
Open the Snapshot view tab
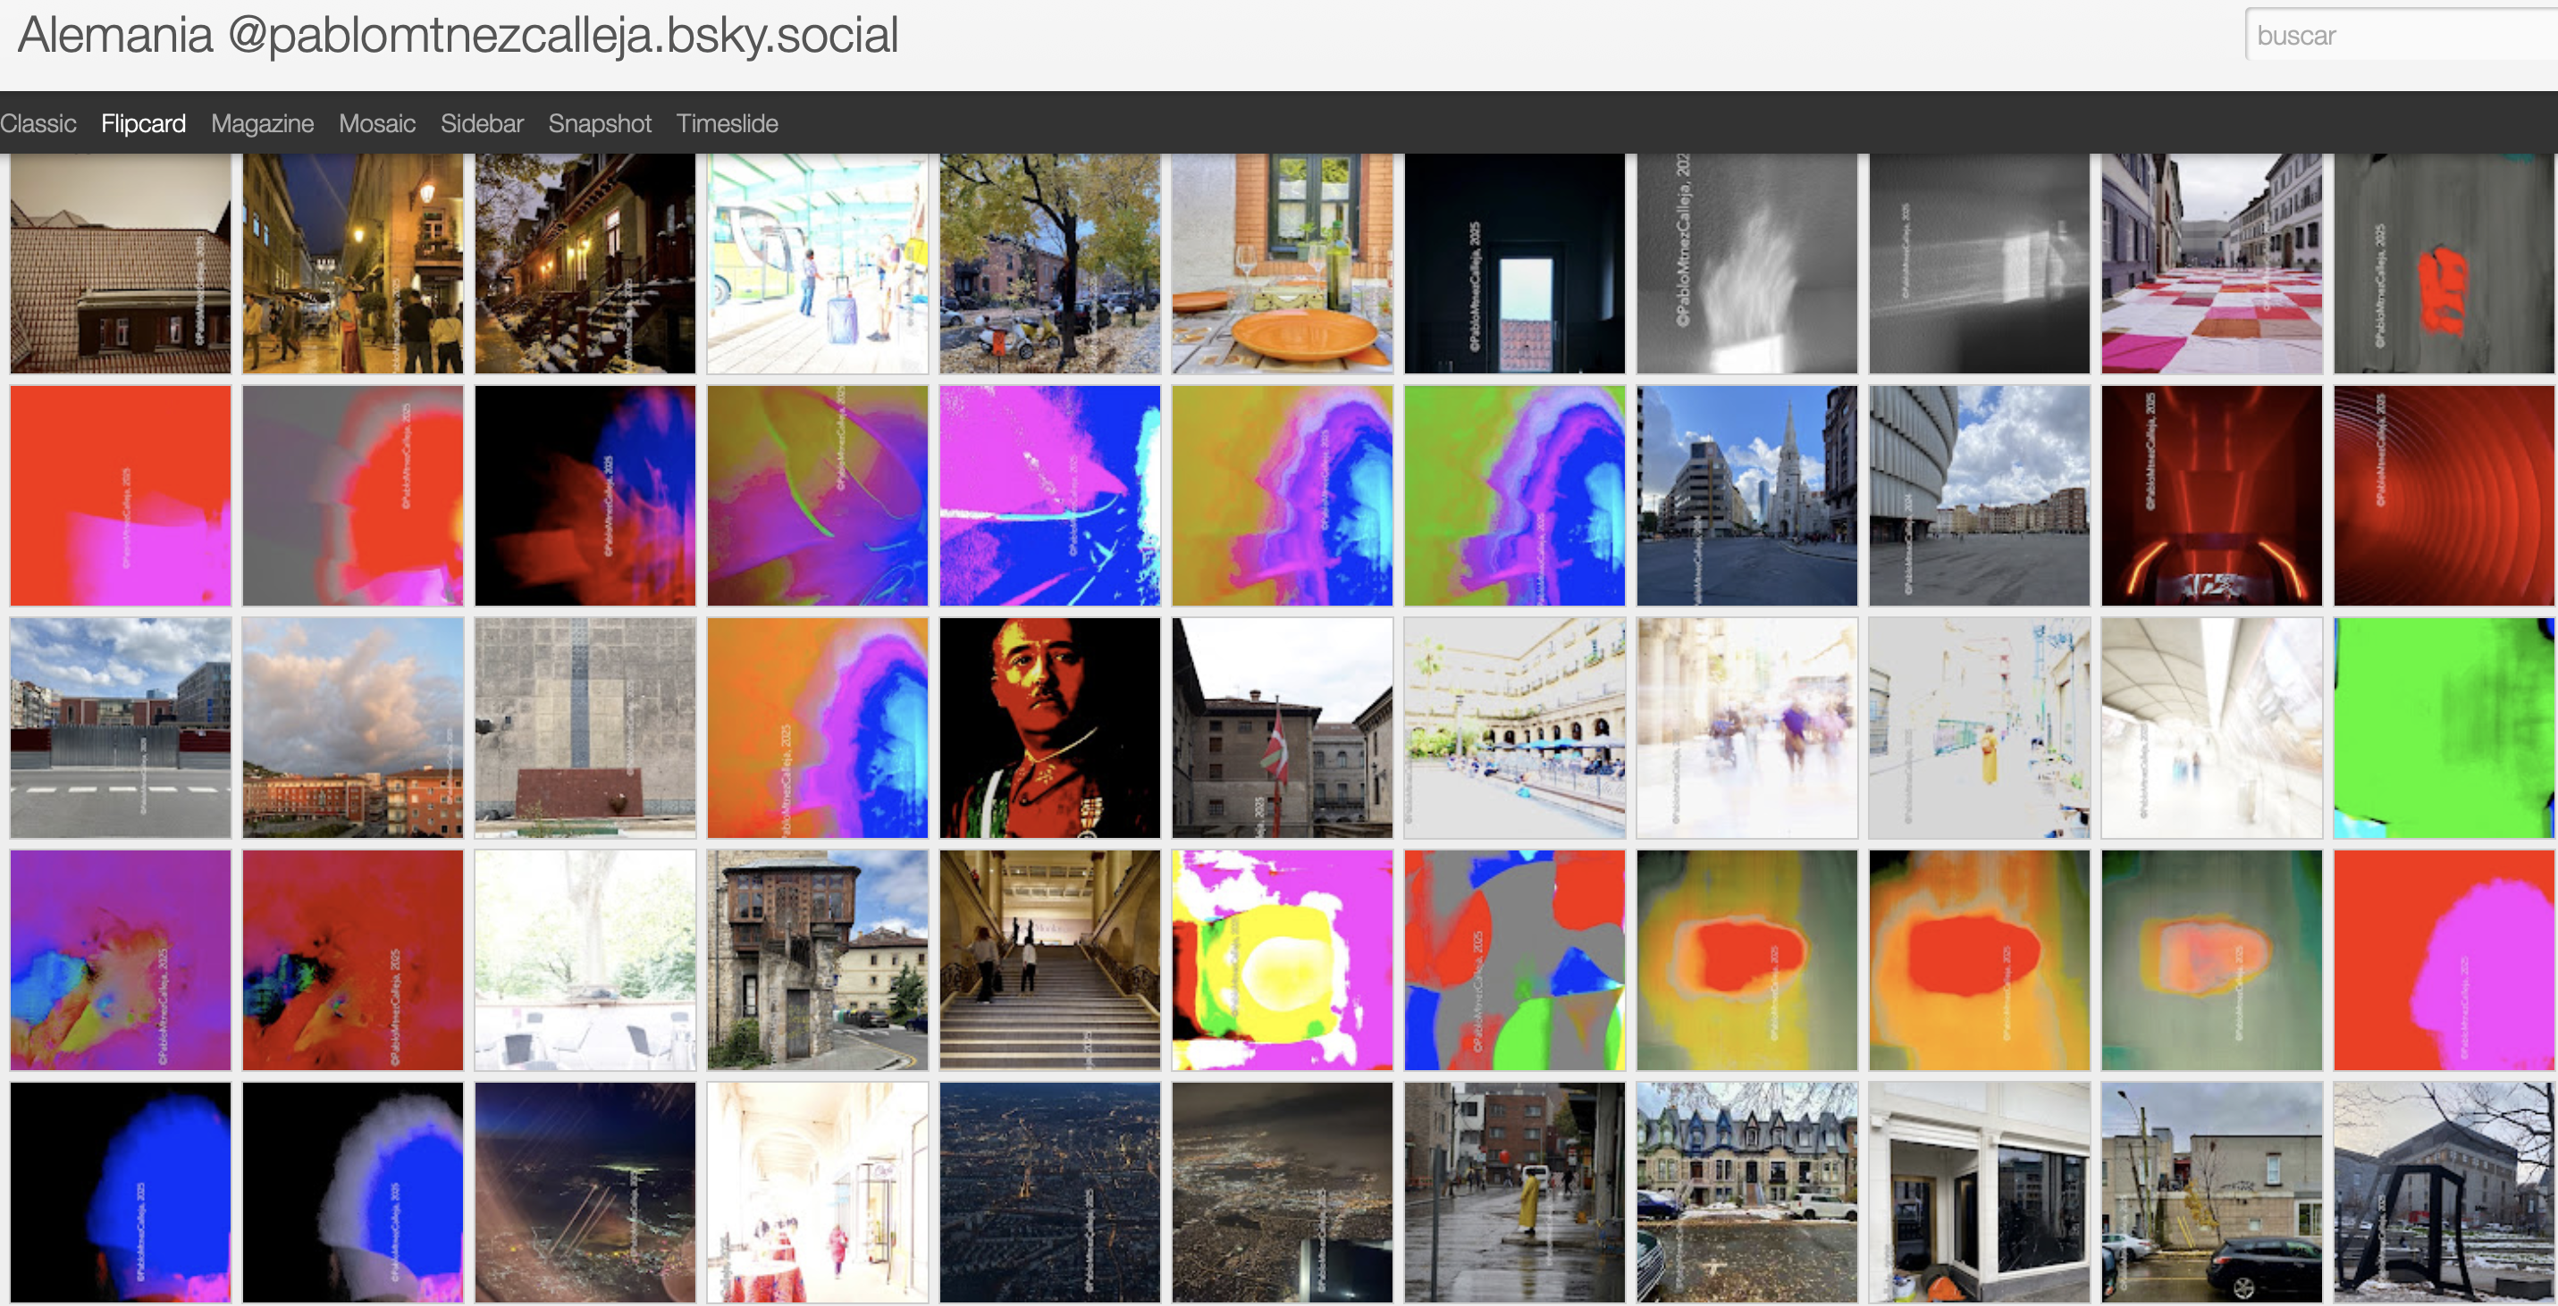[600, 124]
